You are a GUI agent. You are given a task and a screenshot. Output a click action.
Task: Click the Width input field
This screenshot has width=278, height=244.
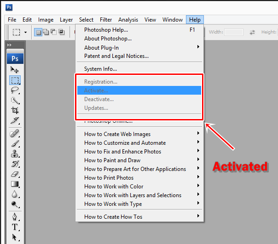[234, 32]
